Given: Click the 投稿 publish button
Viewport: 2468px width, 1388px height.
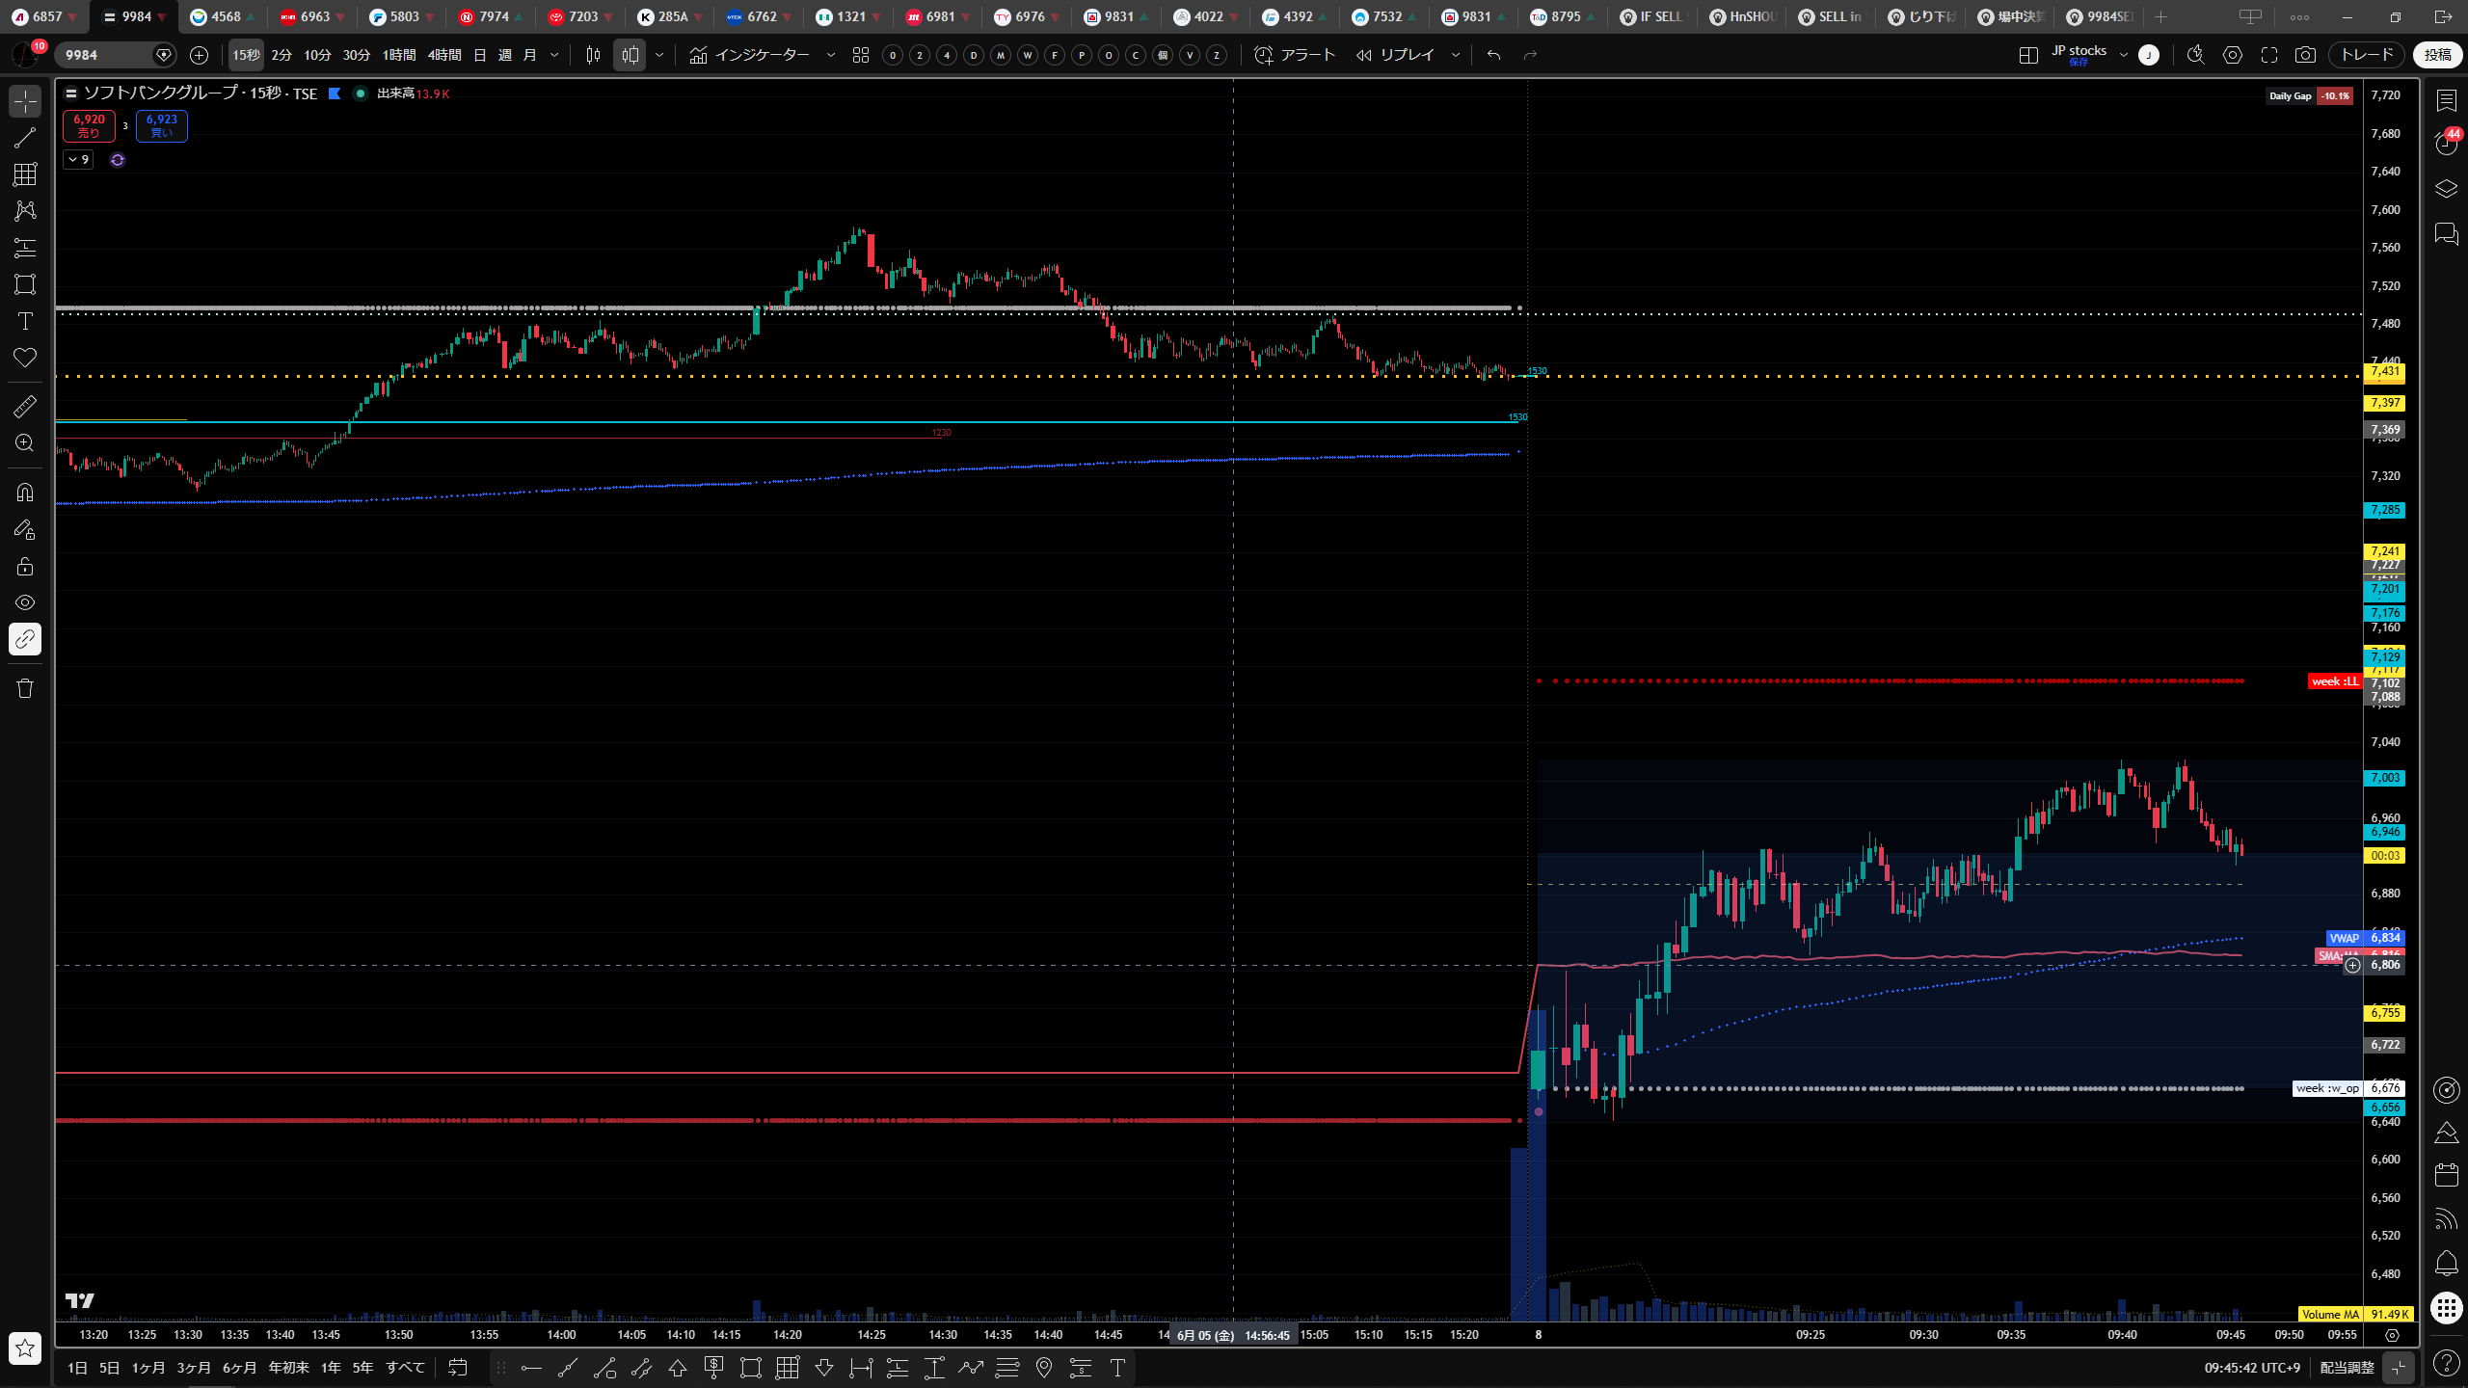Looking at the screenshot, I should pyautogui.click(x=2437, y=55).
